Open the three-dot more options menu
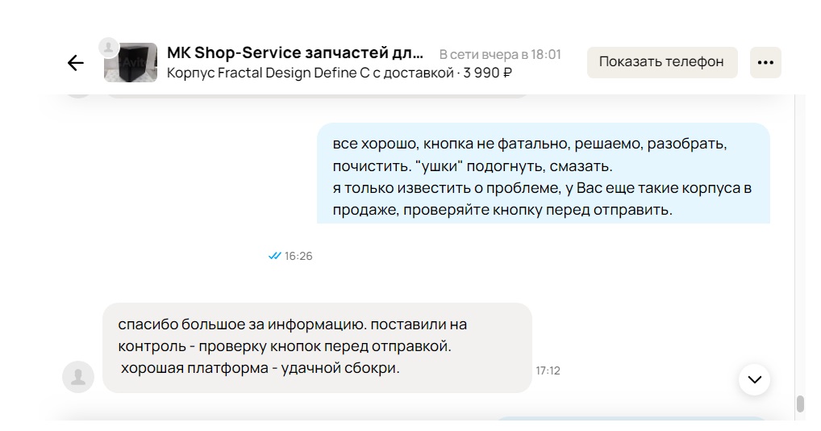Image resolution: width=821 pixels, height=431 pixels. point(765,62)
